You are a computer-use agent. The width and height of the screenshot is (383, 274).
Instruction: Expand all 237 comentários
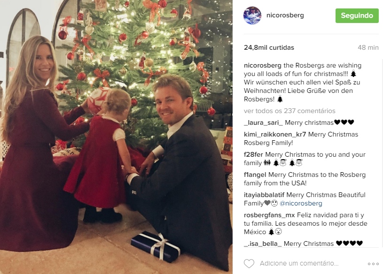(x=289, y=111)
